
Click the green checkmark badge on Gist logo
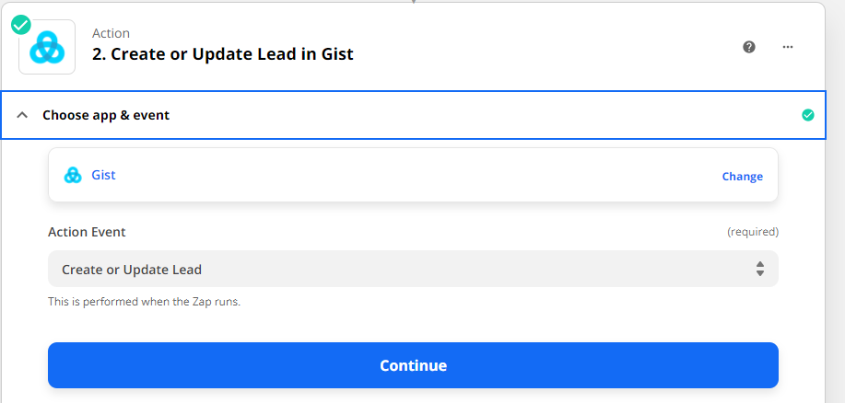pos(21,24)
